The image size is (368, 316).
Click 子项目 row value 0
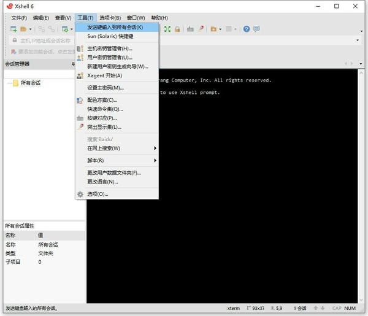pos(40,262)
